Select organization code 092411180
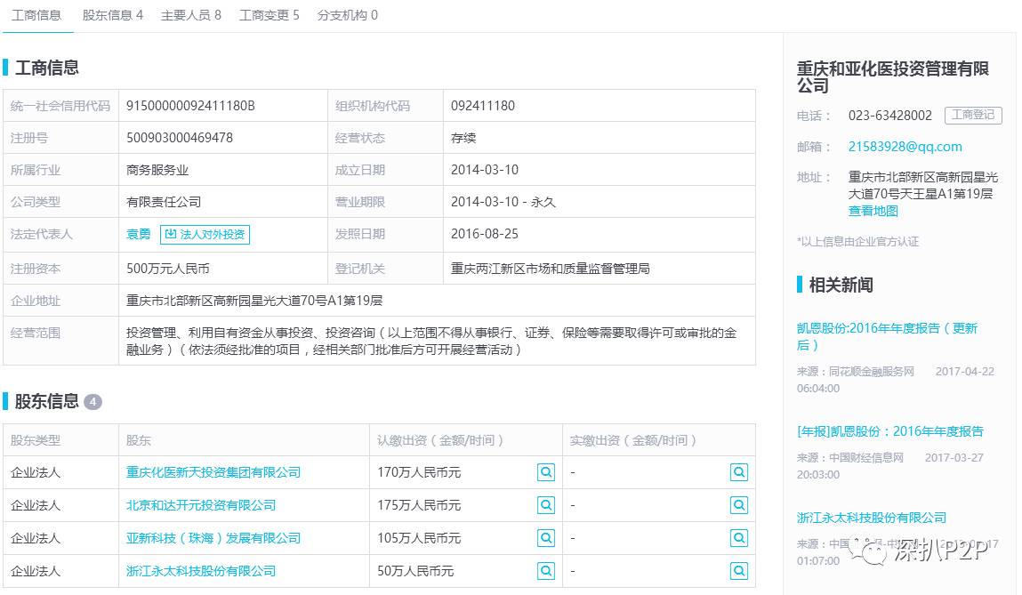 [x=482, y=106]
